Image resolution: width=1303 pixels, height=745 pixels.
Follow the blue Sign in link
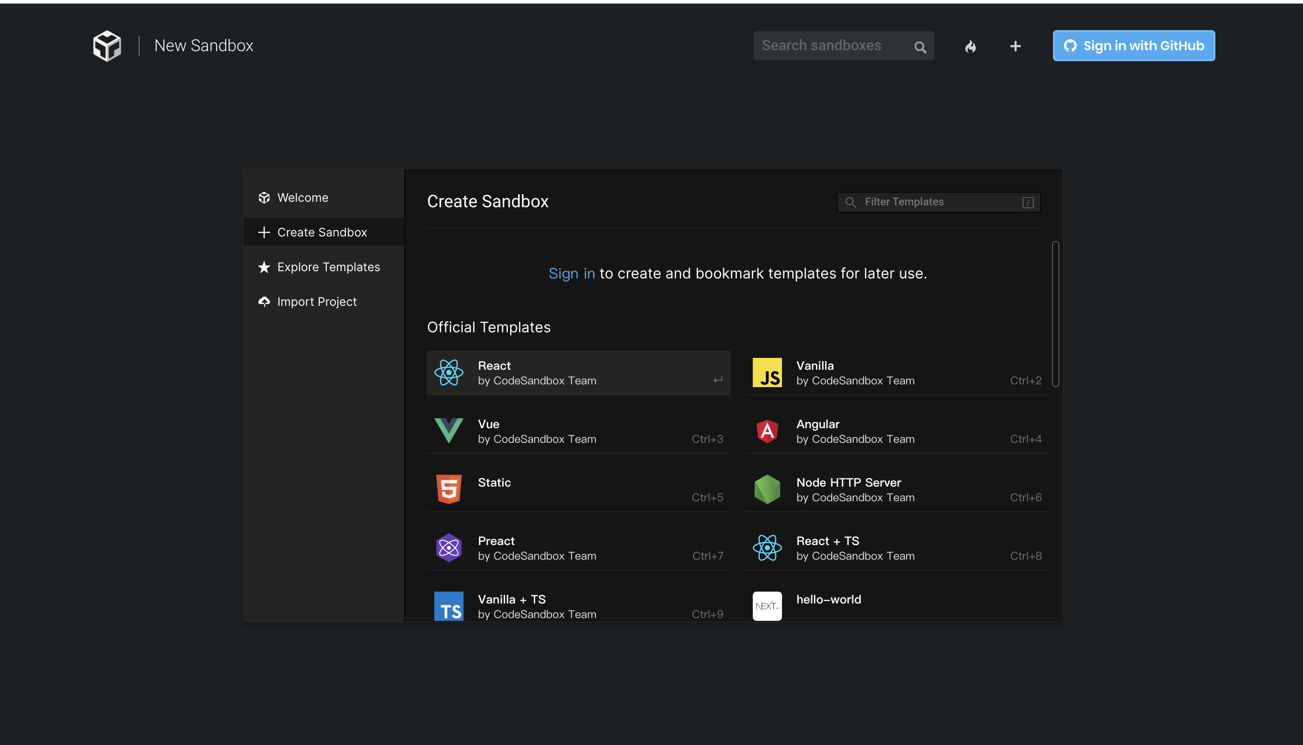point(571,274)
